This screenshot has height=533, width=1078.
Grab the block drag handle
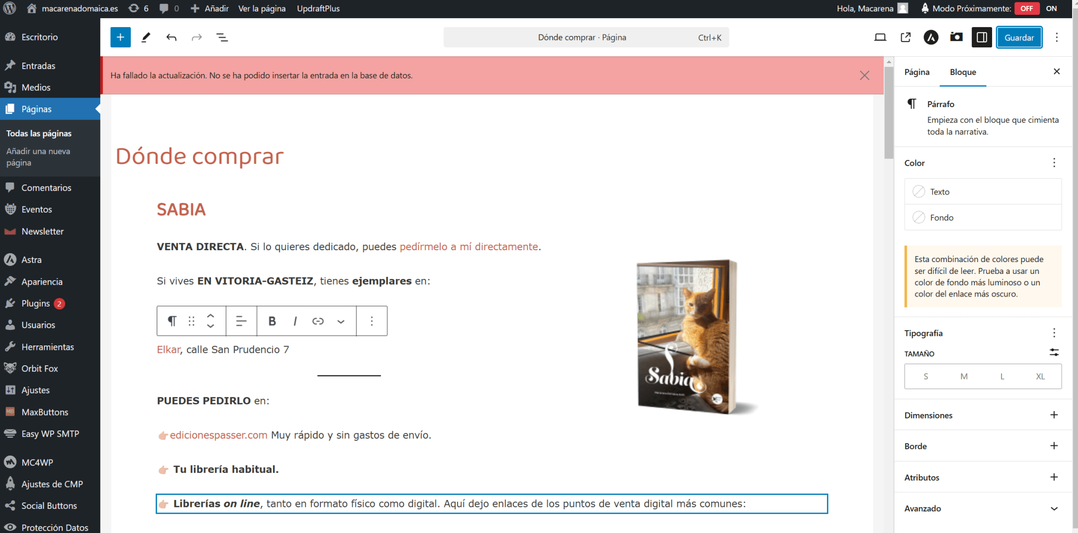[192, 321]
